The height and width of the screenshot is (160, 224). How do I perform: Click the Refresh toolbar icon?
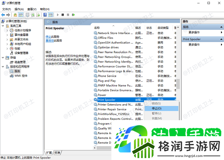coord(33,15)
